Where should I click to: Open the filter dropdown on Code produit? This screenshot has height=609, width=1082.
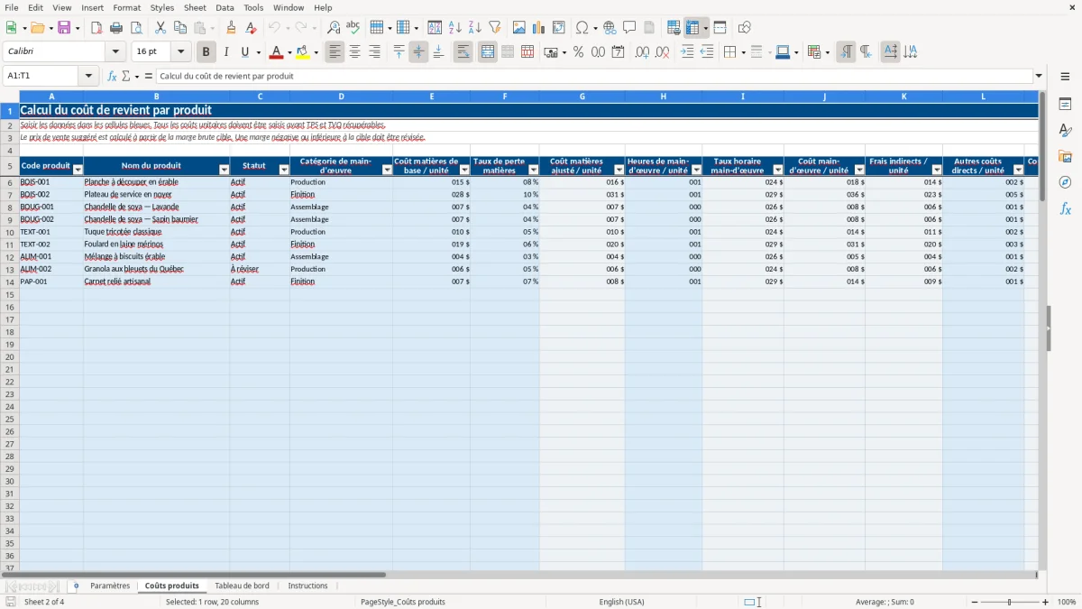(78, 170)
